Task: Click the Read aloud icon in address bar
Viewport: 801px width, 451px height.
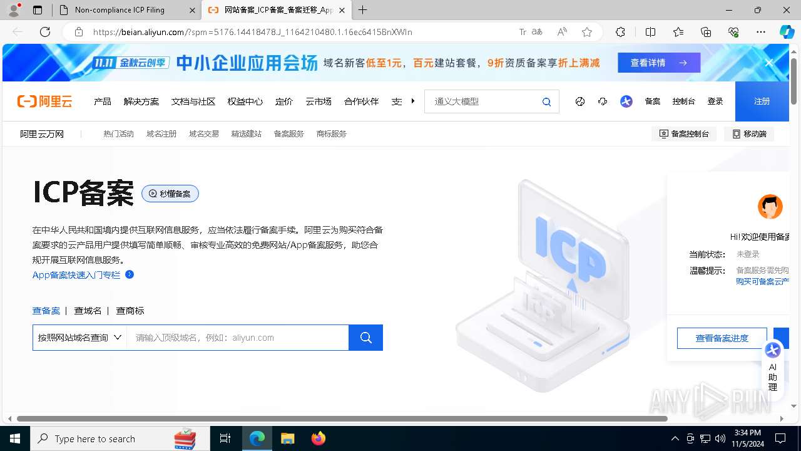Action: click(x=562, y=32)
